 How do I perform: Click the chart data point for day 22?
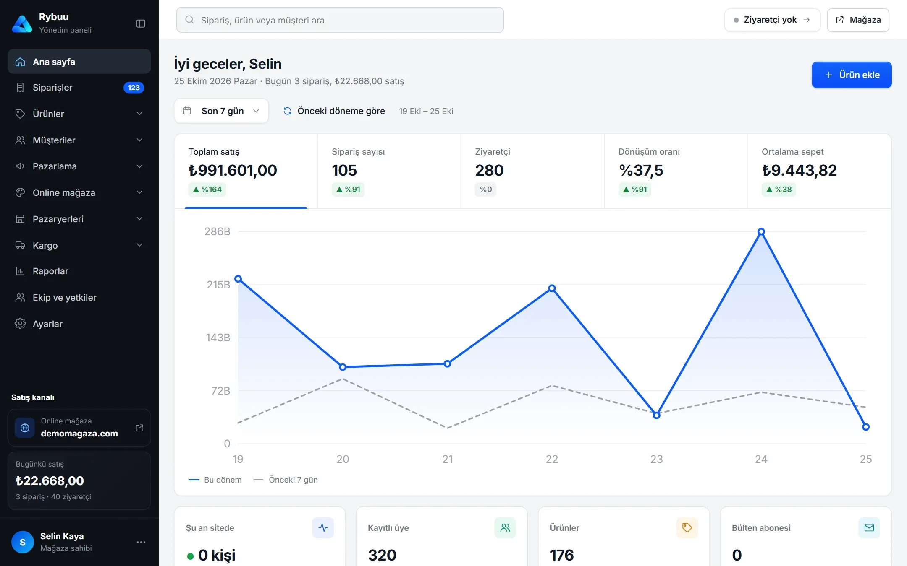[552, 288]
